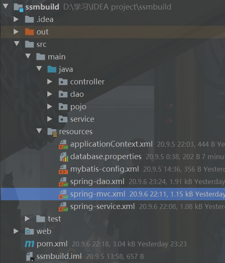225x263 pixels.
Task: Expand the test folder arrow
Action: 27,219
